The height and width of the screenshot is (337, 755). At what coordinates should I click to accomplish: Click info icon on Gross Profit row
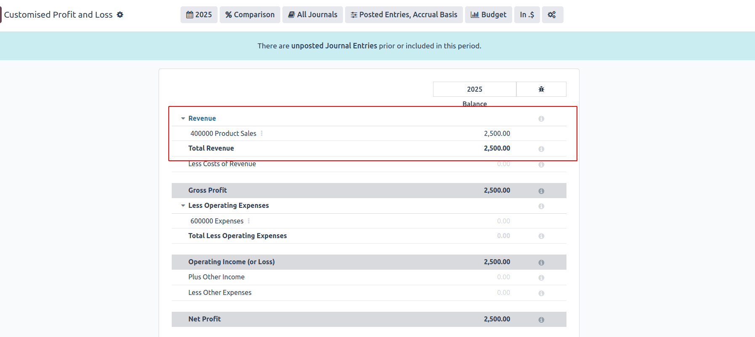(x=541, y=191)
